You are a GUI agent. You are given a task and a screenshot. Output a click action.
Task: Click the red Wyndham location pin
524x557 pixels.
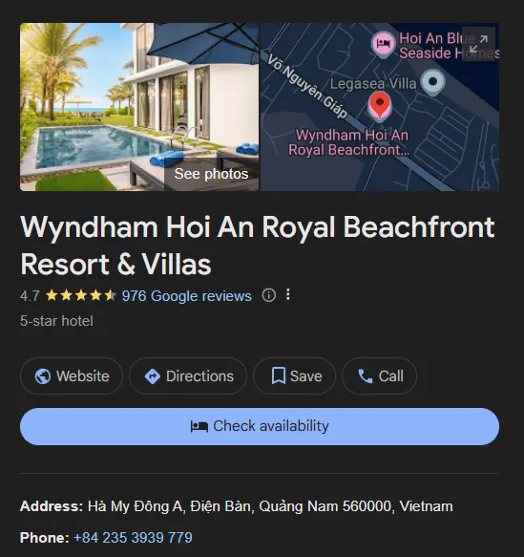(380, 105)
